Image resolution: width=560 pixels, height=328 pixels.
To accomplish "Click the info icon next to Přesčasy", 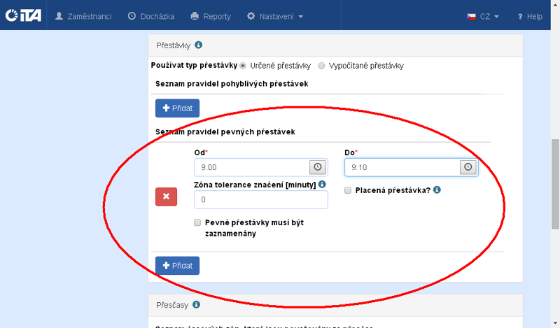I will 196,305.
